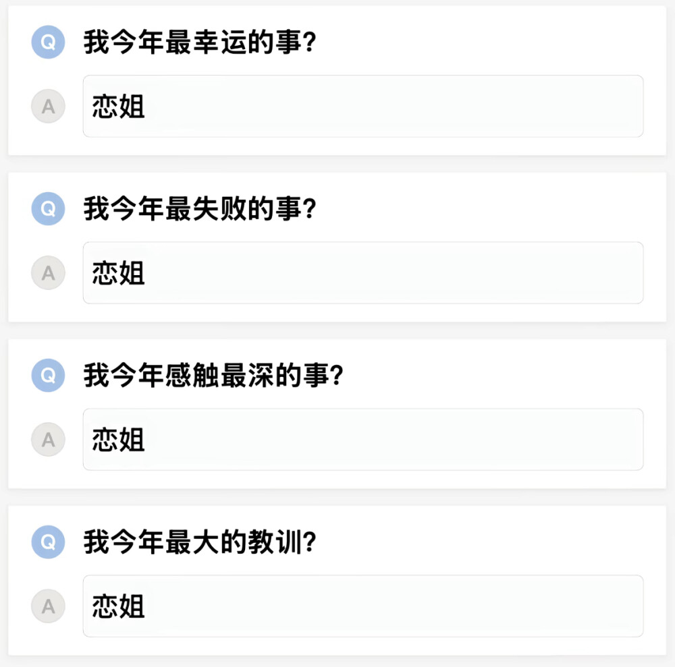Click the Q icon beside 我今年最大的教训
675x667 pixels.
(x=48, y=542)
